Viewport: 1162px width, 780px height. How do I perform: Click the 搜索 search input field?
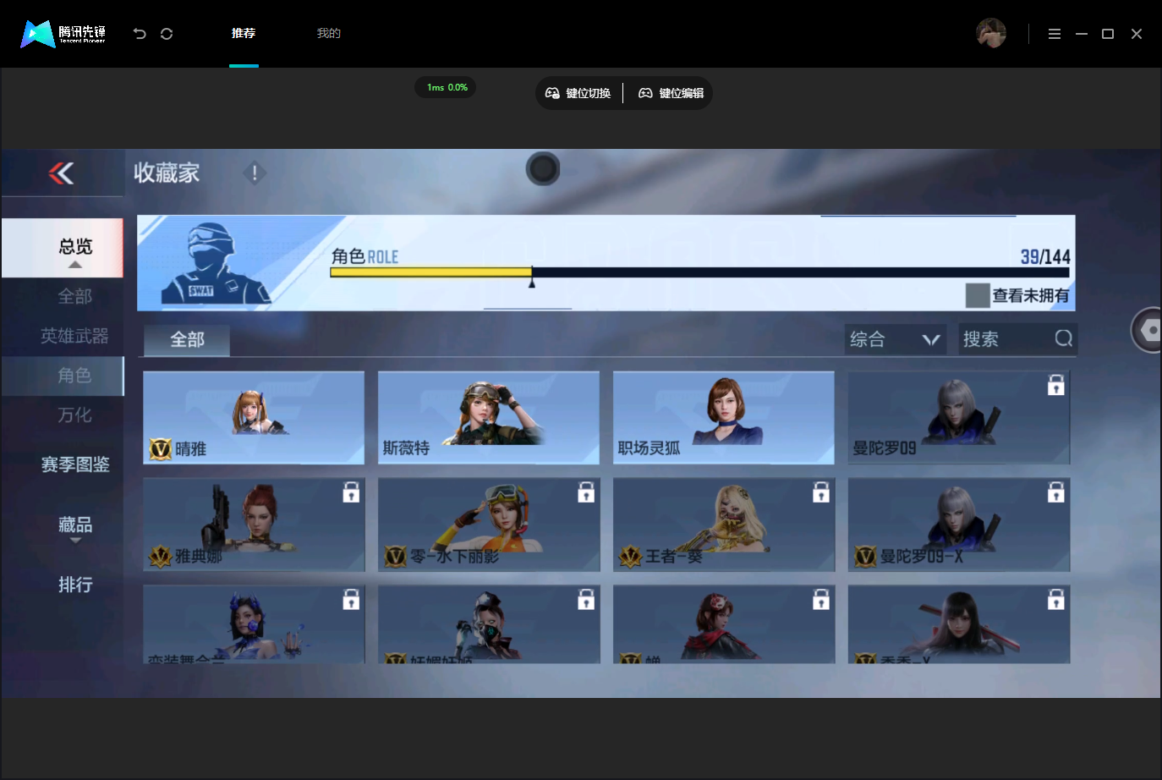tap(1017, 339)
